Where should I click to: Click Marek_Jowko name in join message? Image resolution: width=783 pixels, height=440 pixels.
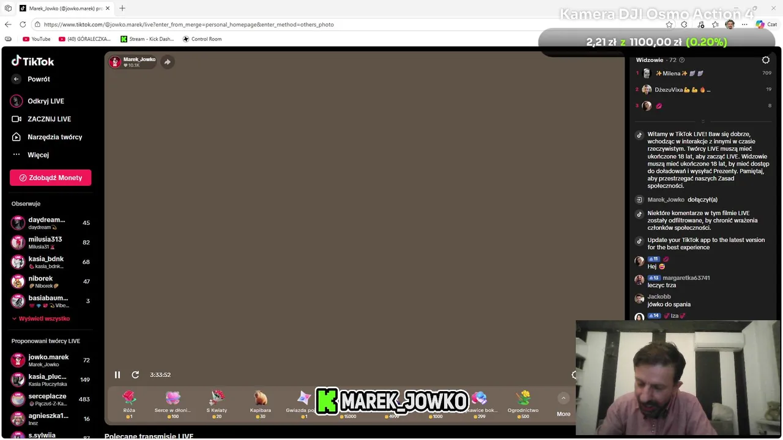(666, 200)
